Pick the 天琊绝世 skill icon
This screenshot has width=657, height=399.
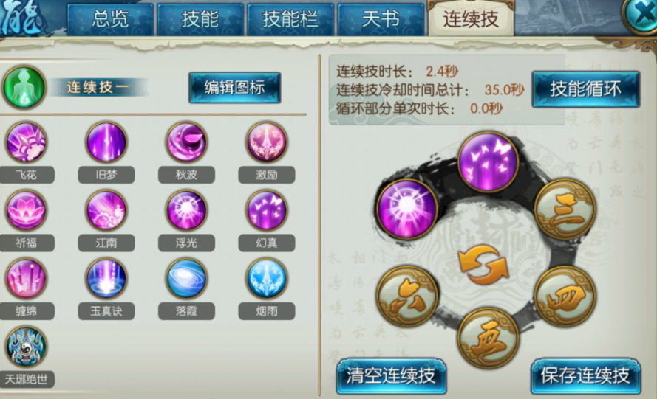26,347
